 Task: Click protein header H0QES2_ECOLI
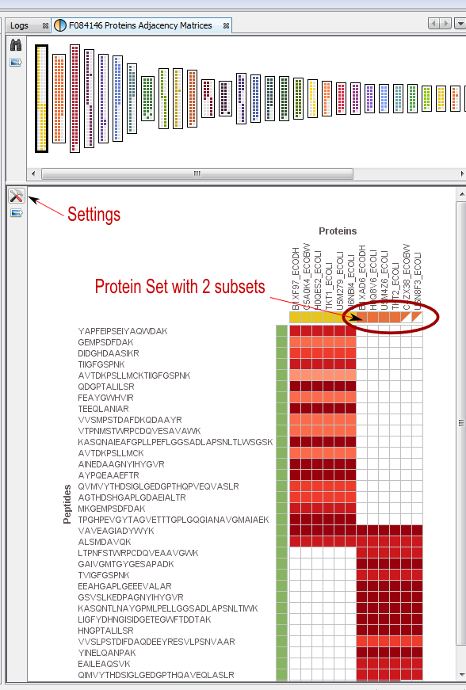[318, 280]
